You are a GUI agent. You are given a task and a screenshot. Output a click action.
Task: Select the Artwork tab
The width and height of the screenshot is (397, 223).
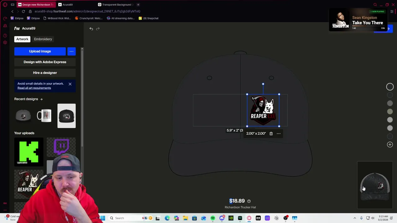[x=22, y=39]
